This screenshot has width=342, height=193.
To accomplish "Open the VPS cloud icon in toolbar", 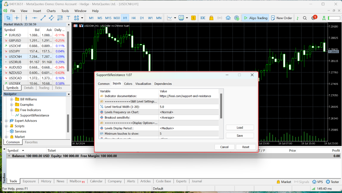I will tap(228, 18).
